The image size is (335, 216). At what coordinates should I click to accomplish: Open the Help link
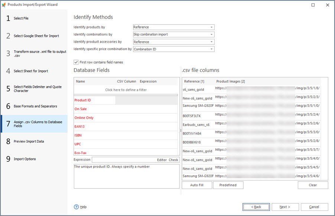coord(83,207)
